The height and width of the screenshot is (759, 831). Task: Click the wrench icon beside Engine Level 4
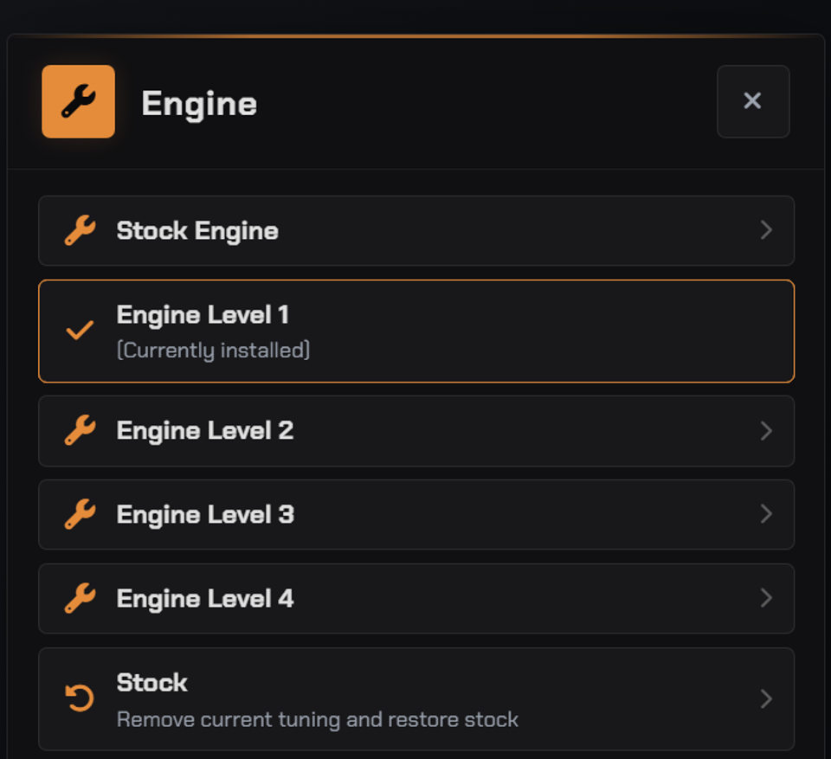(80, 598)
